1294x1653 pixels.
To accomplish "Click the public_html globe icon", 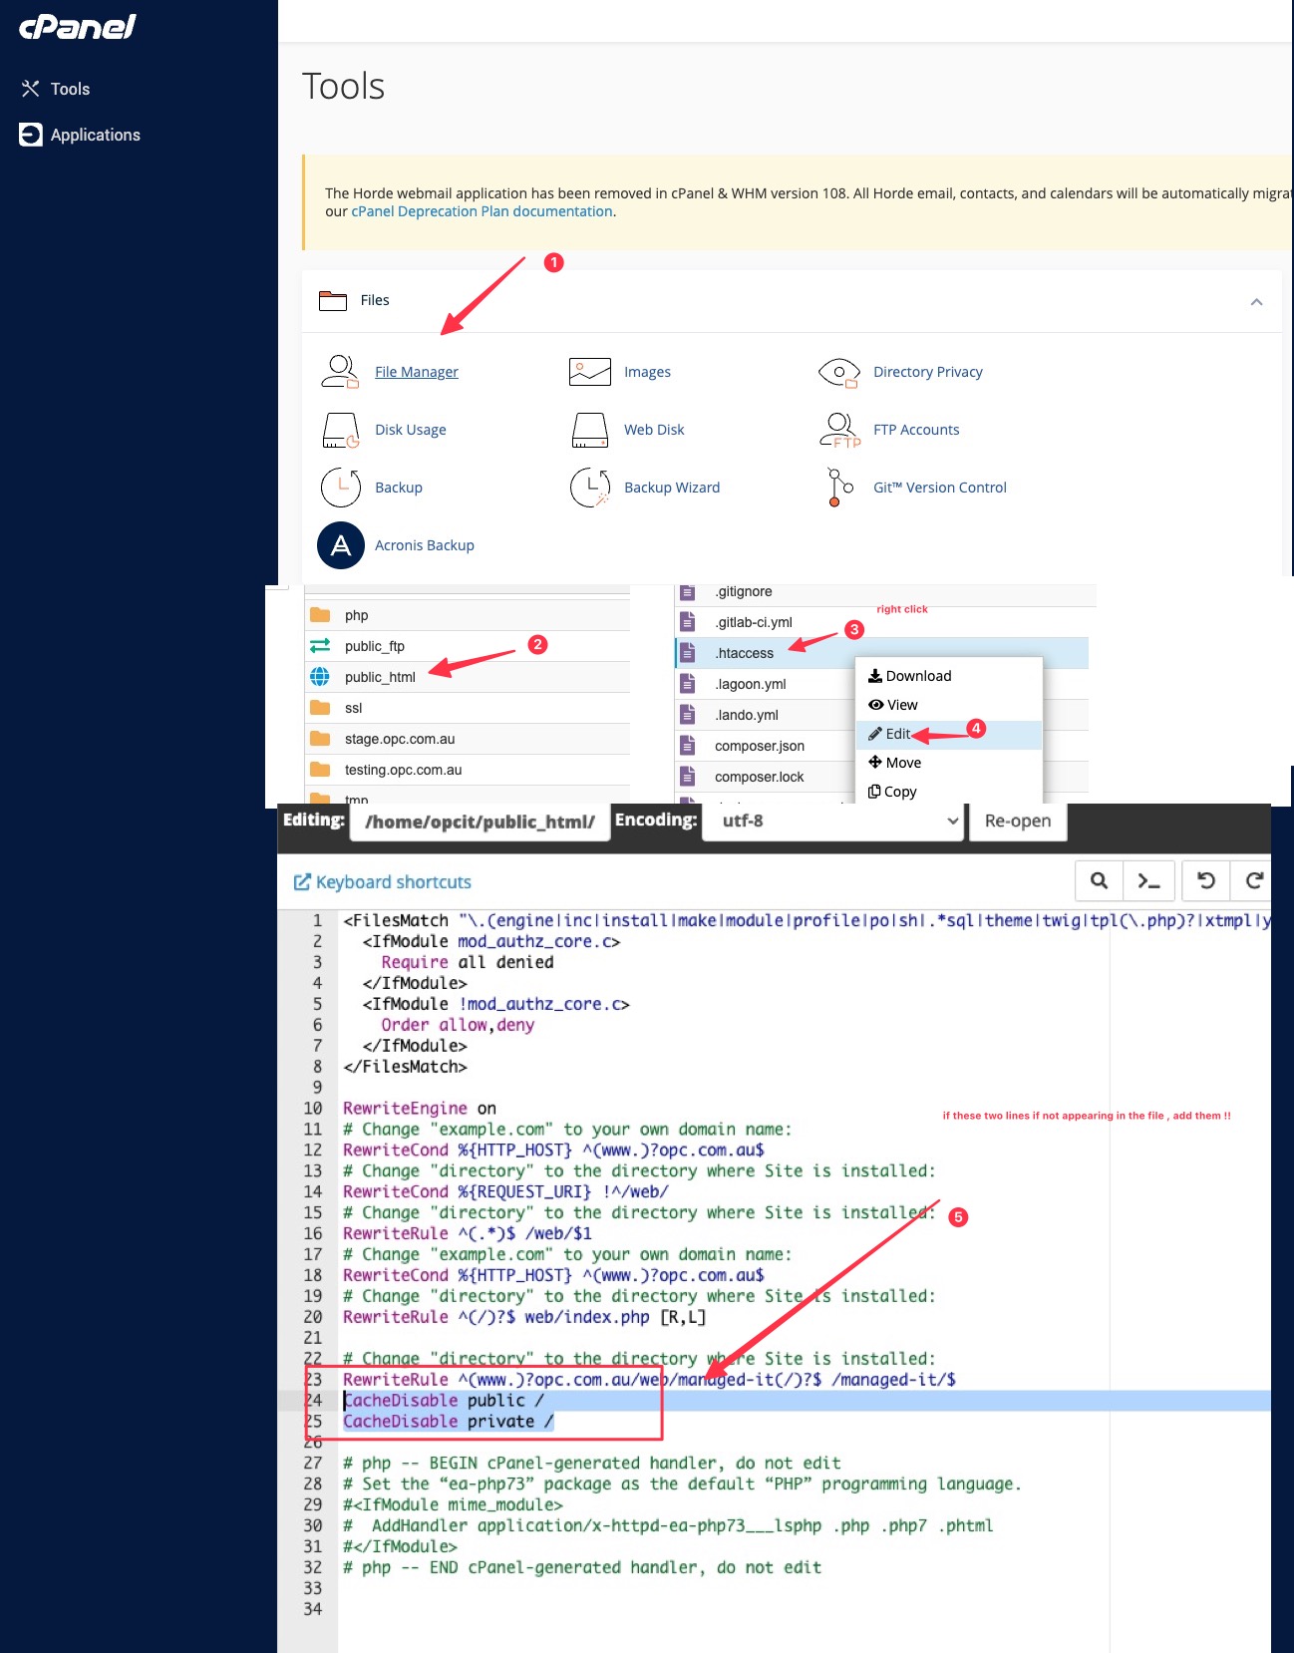I will point(320,677).
